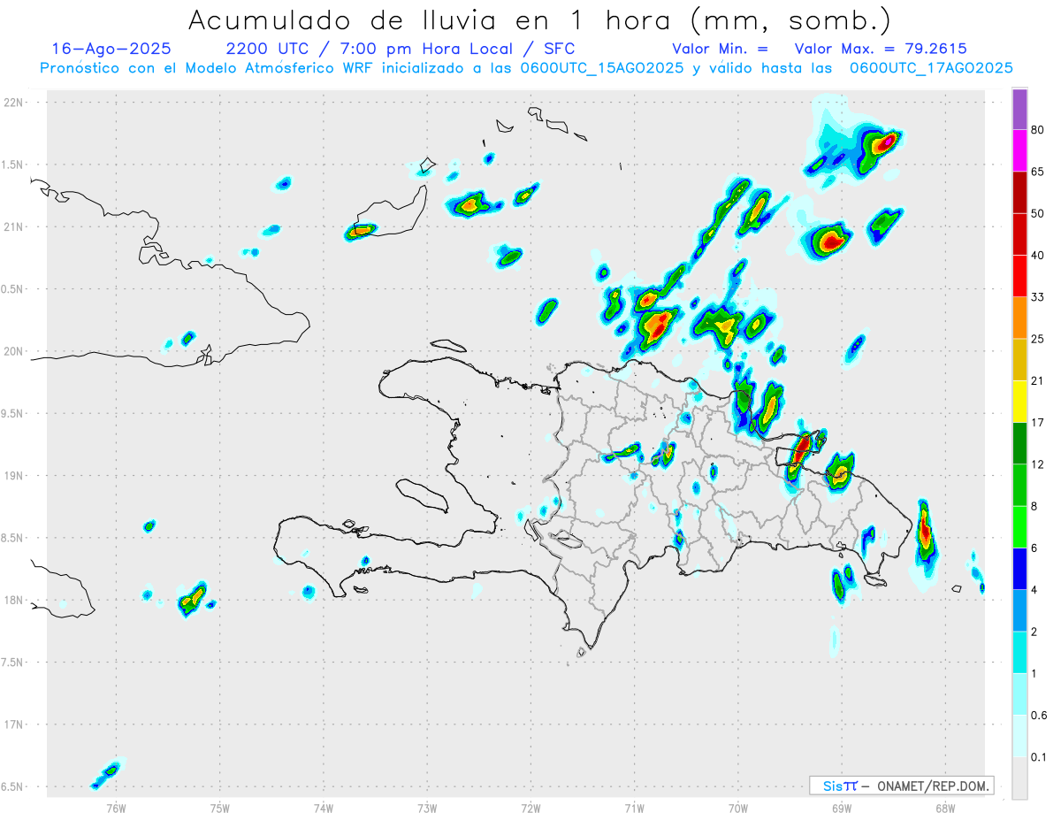Screen dimensions: 1061x820
Task: Click the '17N' latitude label
Action: coord(13,724)
